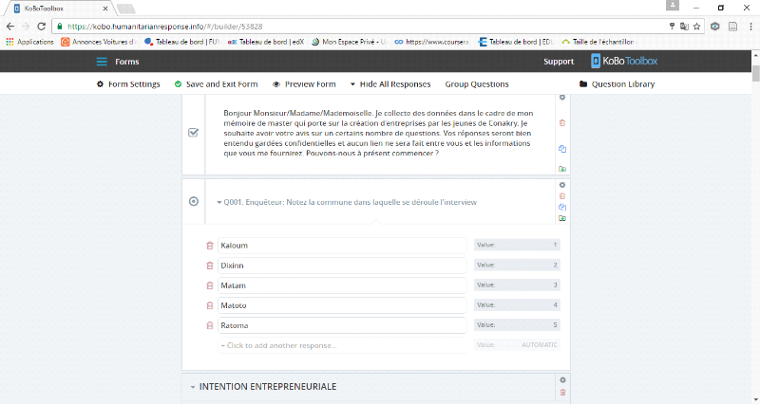Click to add another response field
Screen dimensions: 760x404
click(x=342, y=345)
